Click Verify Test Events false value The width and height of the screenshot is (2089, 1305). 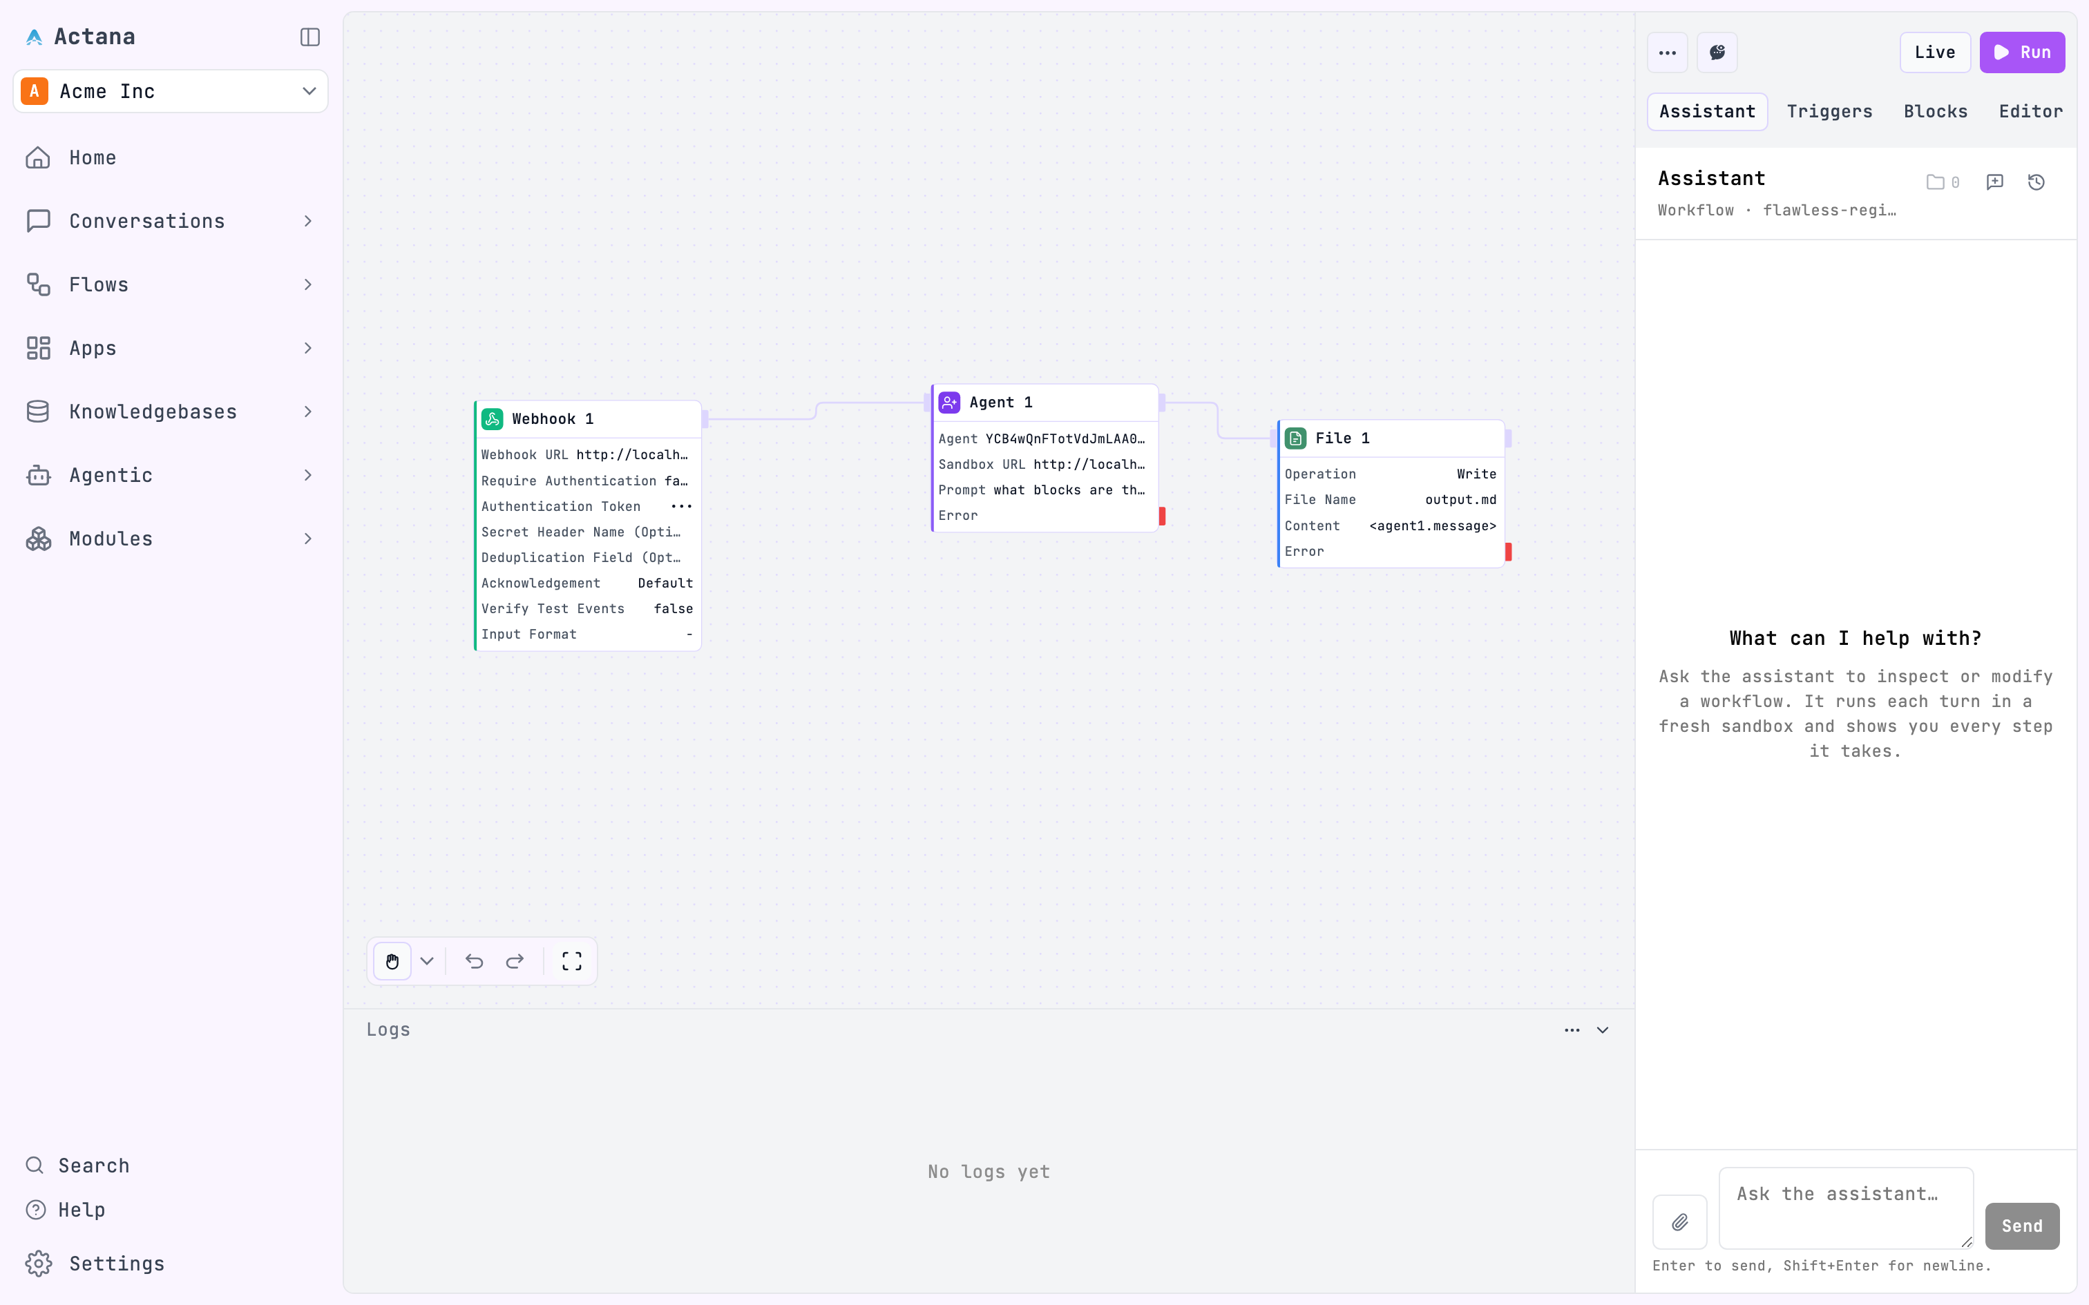(674, 608)
